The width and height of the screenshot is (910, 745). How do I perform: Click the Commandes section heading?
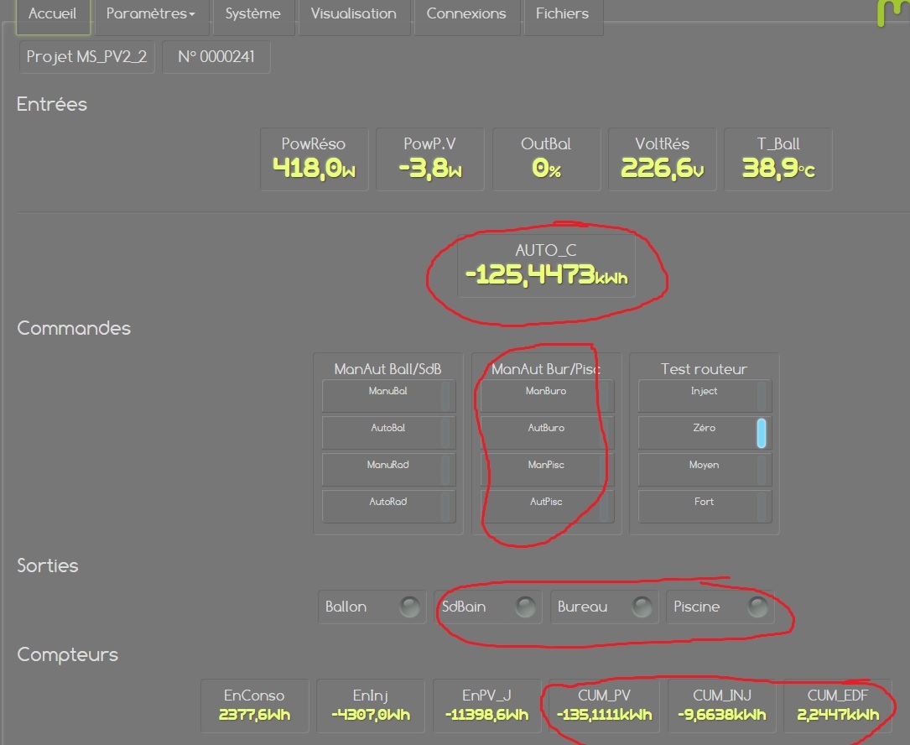click(x=74, y=328)
